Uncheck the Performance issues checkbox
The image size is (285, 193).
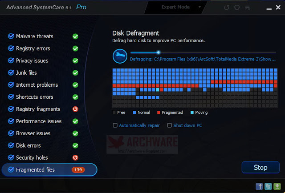11,121
